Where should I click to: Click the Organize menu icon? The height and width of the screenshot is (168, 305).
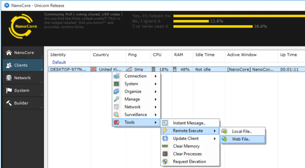click(x=116, y=91)
